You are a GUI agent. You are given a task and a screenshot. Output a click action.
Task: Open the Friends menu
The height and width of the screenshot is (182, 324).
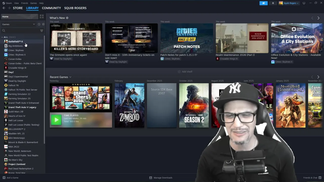25,3
